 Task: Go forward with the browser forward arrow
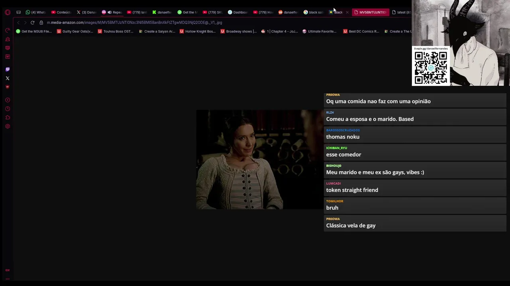(x=25, y=23)
